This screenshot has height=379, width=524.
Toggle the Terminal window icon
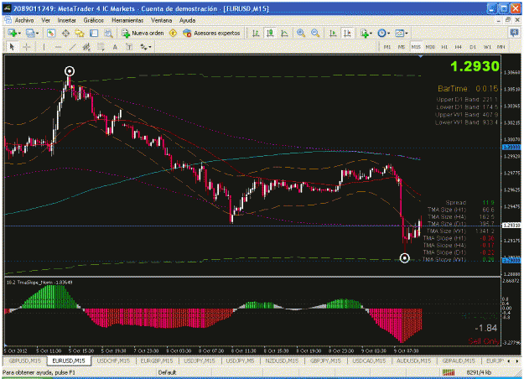(94, 33)
